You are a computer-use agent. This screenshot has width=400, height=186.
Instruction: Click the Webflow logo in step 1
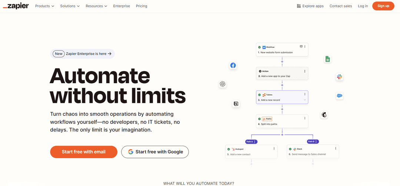tap(264, 47)
